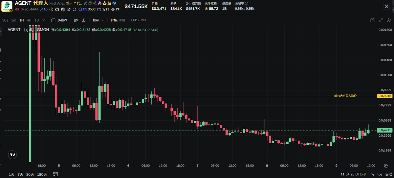
Task: Click the chart stats round icon
Action: pyautogui.click(x=63, y=9)
